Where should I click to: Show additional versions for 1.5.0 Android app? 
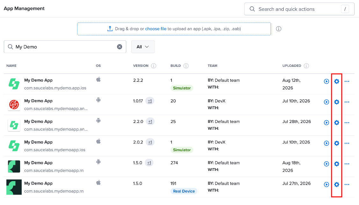[149, 163]
